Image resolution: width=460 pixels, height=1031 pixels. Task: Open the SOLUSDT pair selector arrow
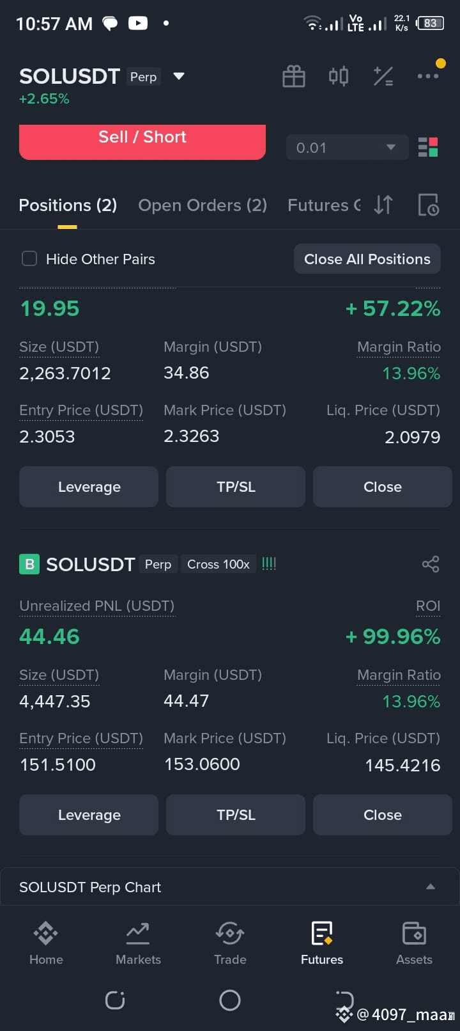point(179,76)
